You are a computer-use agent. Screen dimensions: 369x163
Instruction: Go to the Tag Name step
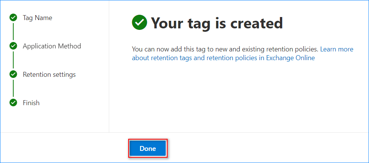(37, 18)
